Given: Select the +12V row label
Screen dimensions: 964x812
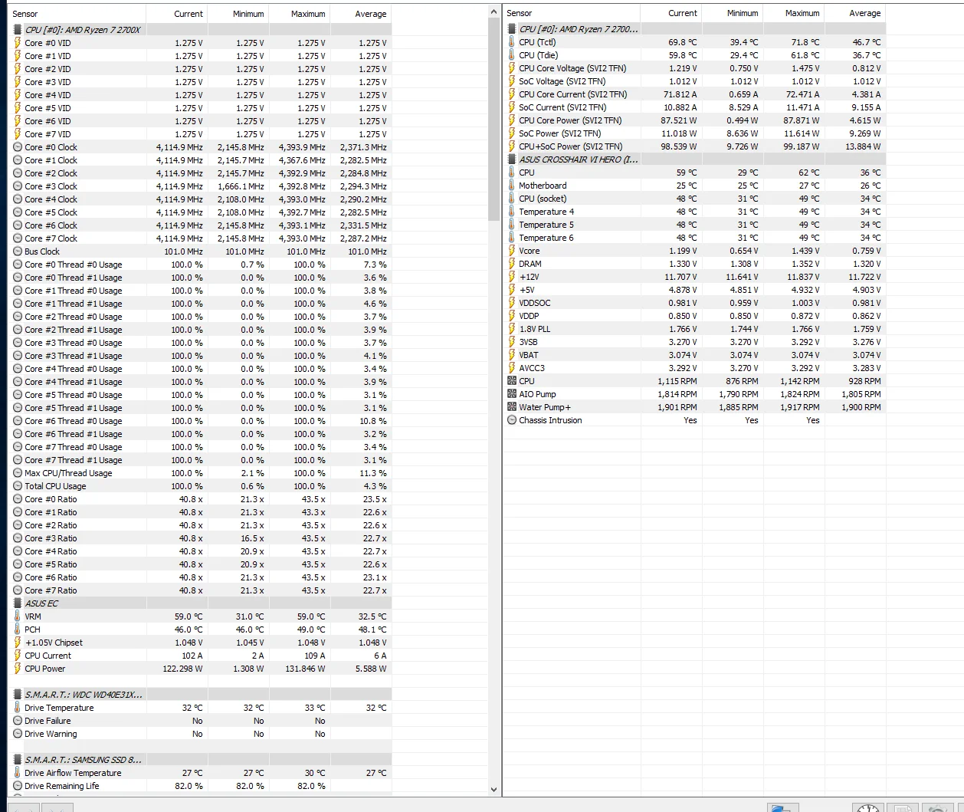Looking at the screenshot, I should (529, 277).
